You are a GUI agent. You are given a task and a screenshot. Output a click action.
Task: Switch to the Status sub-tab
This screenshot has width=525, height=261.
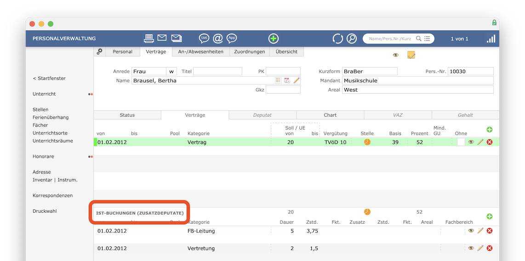[x=127, y=115]
